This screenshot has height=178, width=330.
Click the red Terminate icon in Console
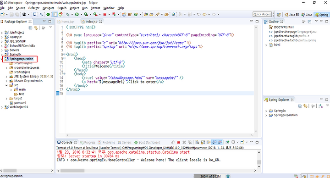(x=178, y=142)
